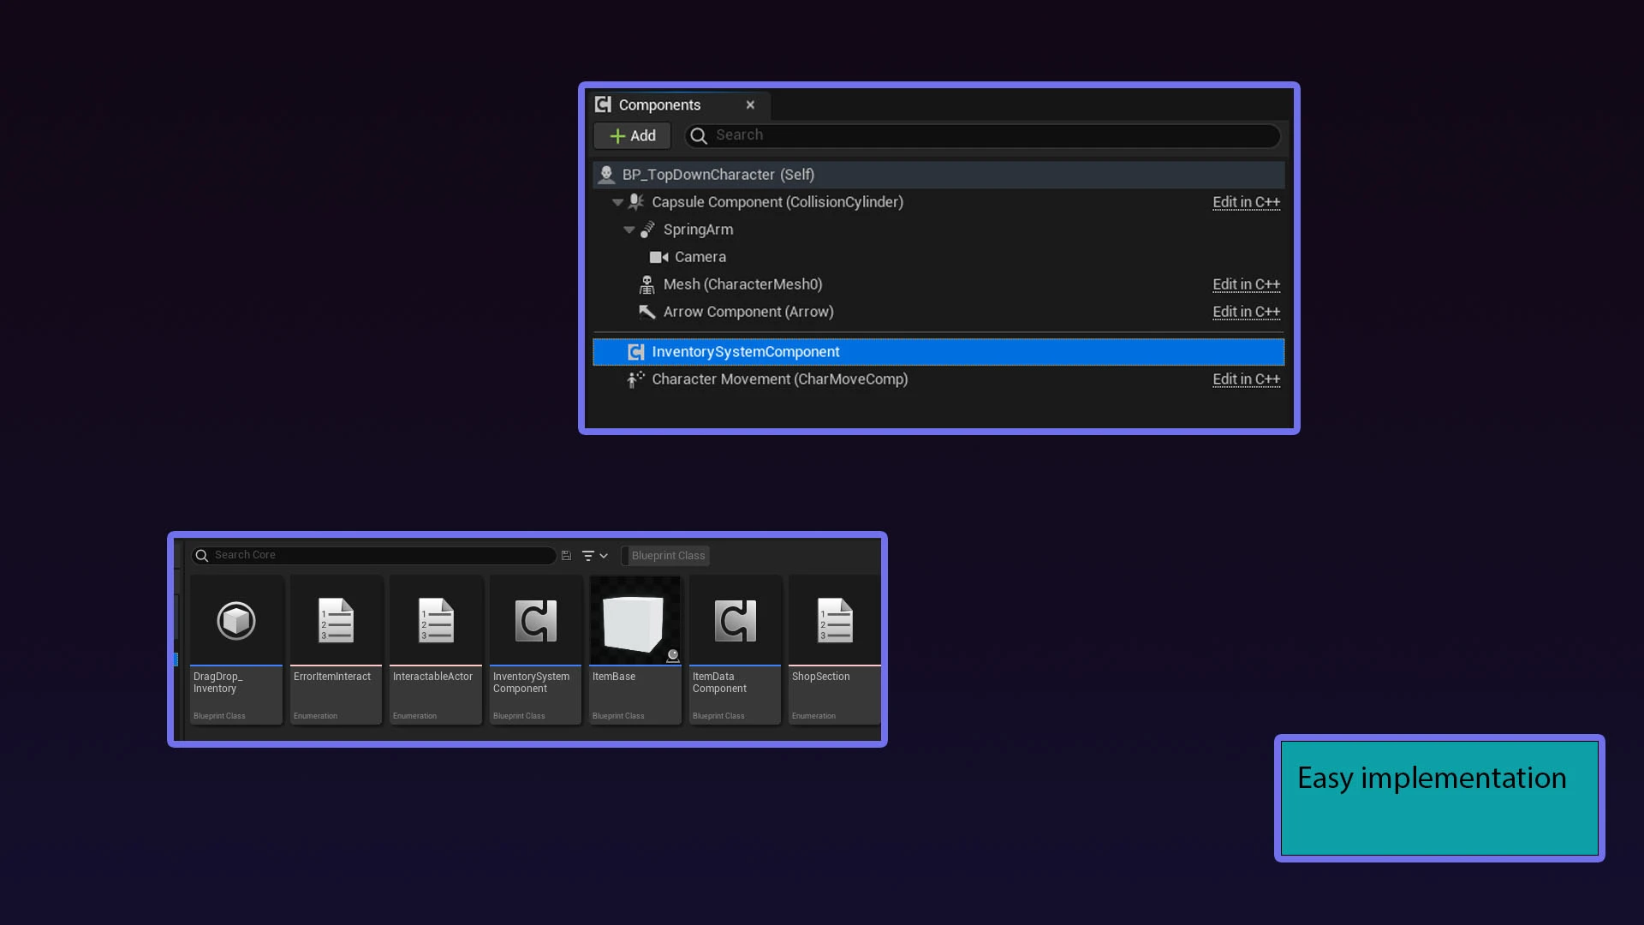1644x925 pixels.
Task: Collapse the SpringArm expander arrow
Action: [x=630, y=230]
